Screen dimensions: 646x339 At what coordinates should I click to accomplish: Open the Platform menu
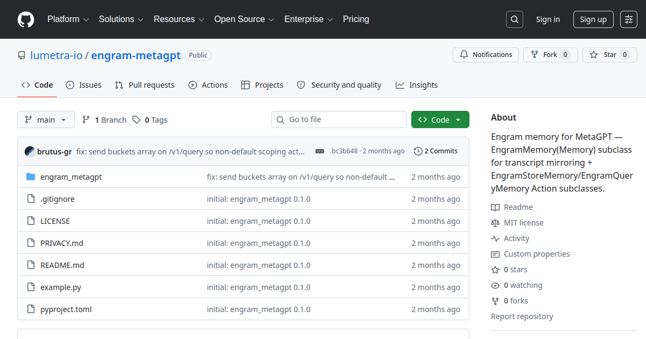[68, 19]
